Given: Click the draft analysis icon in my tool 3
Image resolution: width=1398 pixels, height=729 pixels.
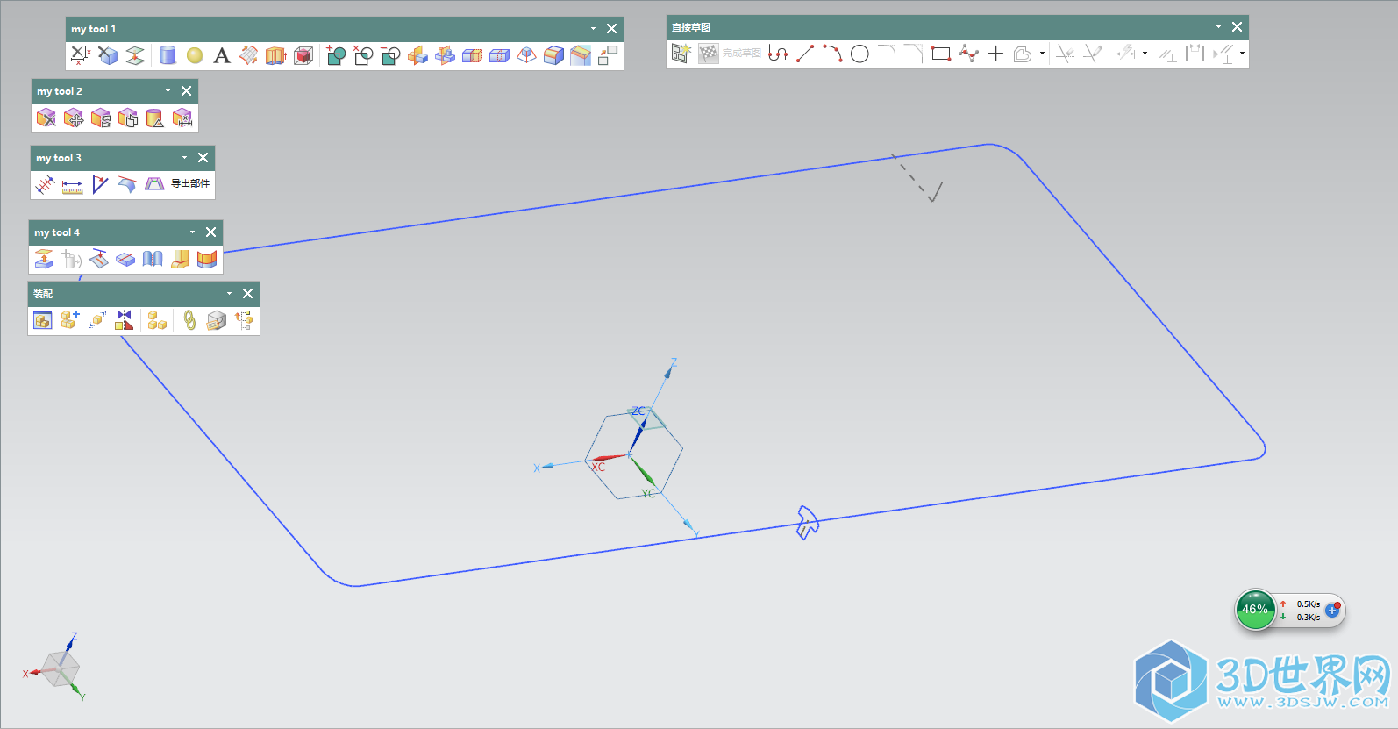Looking at the screenshot, I should tap(154, 184).
